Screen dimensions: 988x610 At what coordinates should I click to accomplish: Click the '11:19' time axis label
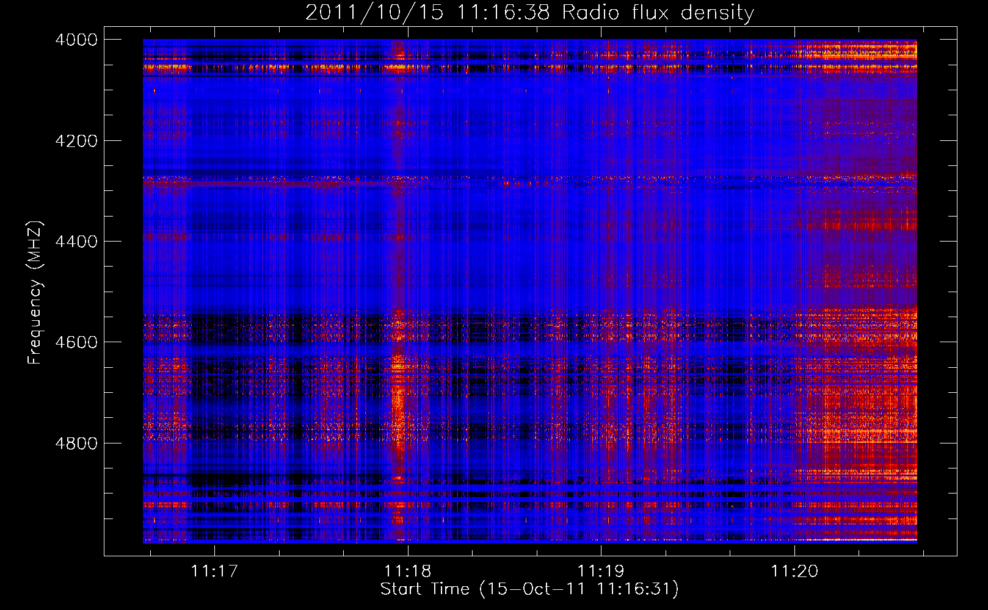click(x=601, y=571)
